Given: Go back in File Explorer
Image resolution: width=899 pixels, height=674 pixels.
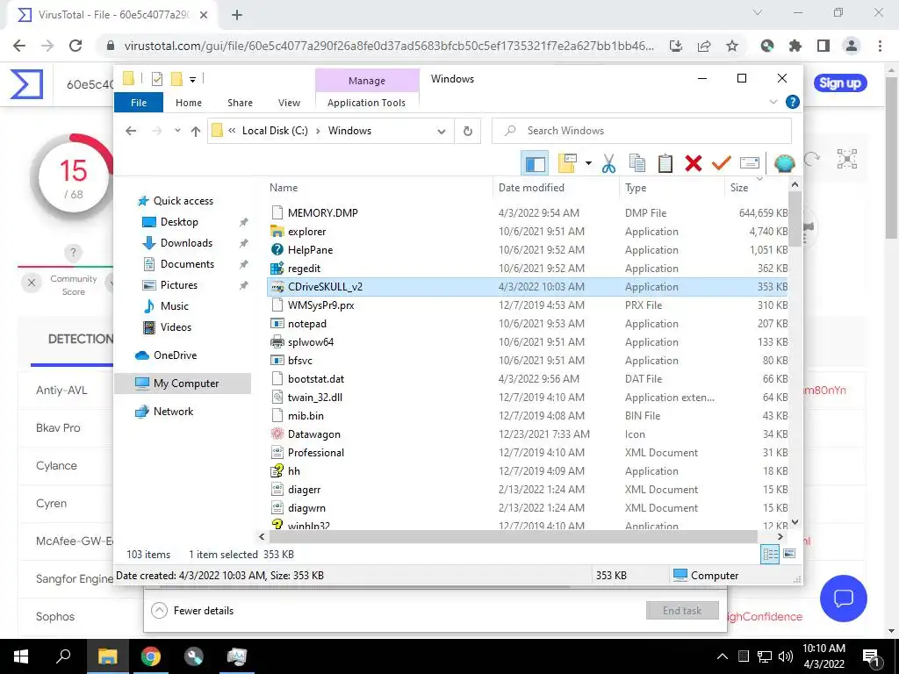Looking at the screenshot, I should (131, 131).
